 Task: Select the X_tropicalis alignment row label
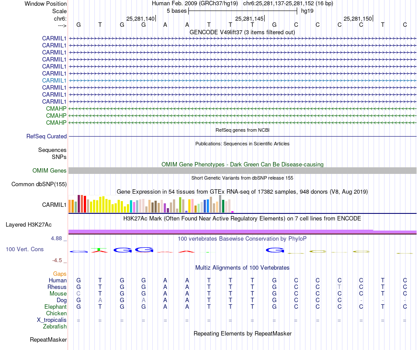pos(52,320)
